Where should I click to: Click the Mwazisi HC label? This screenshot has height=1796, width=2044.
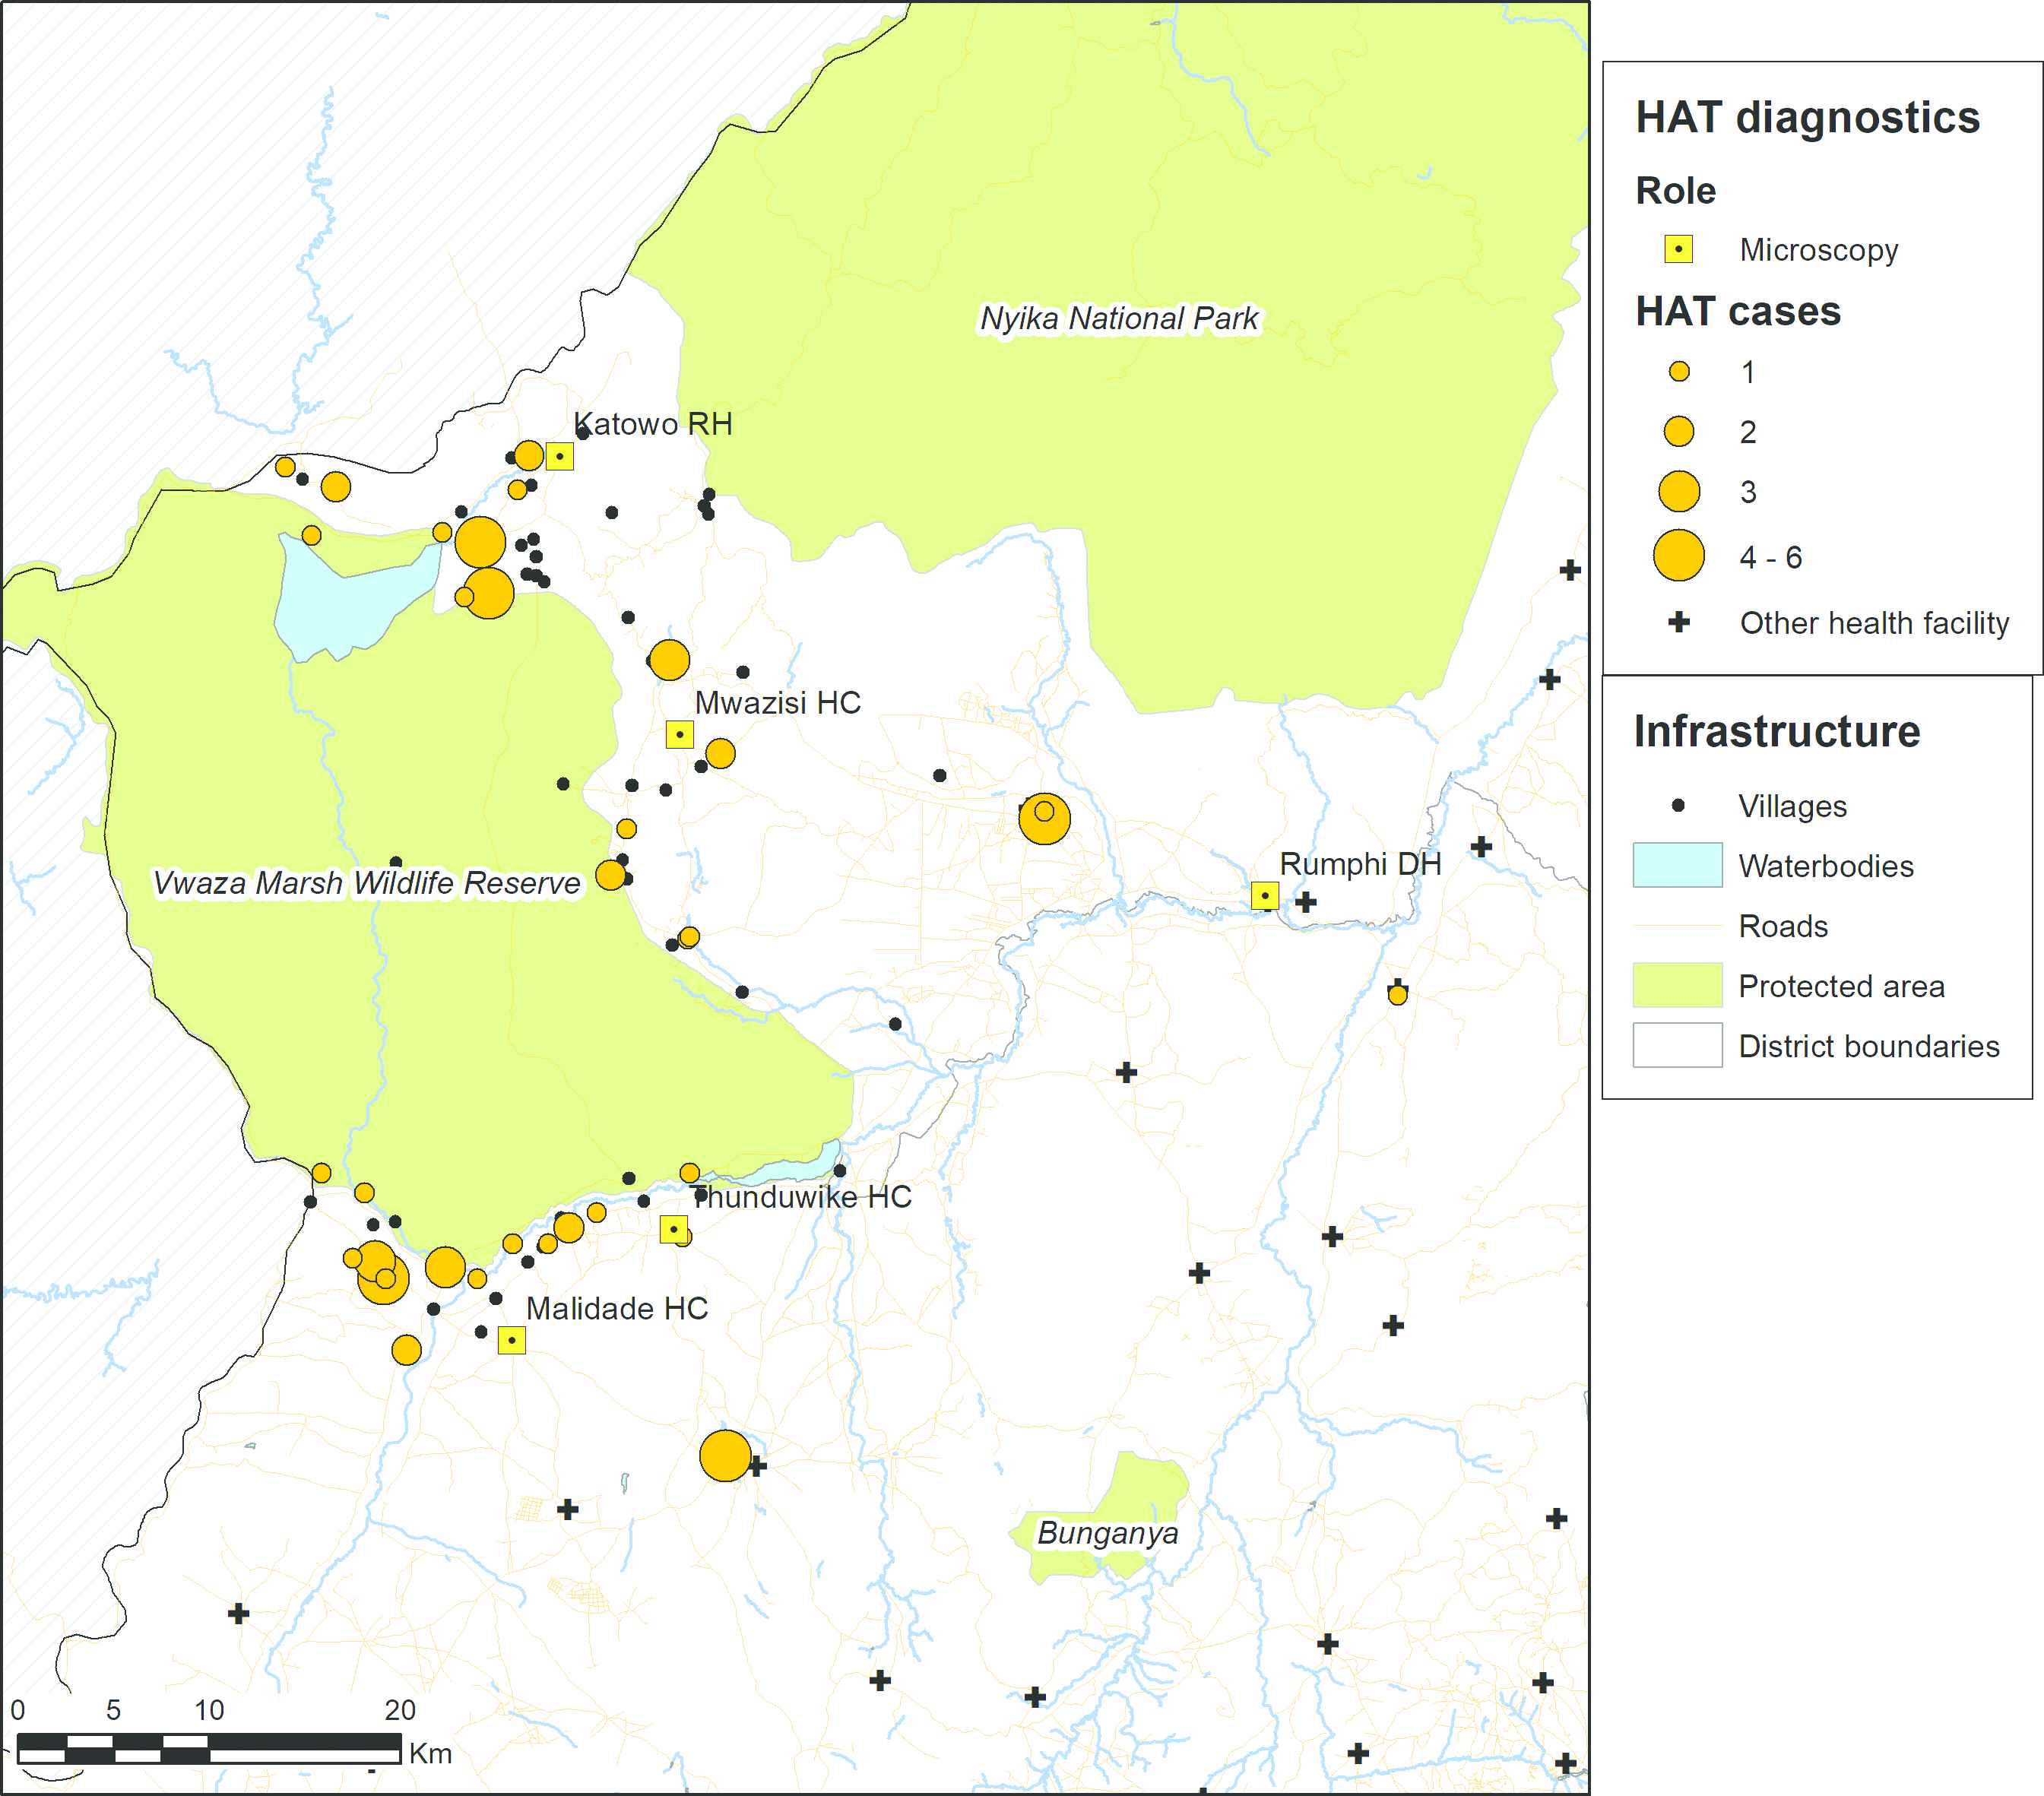tap(778, 703)
